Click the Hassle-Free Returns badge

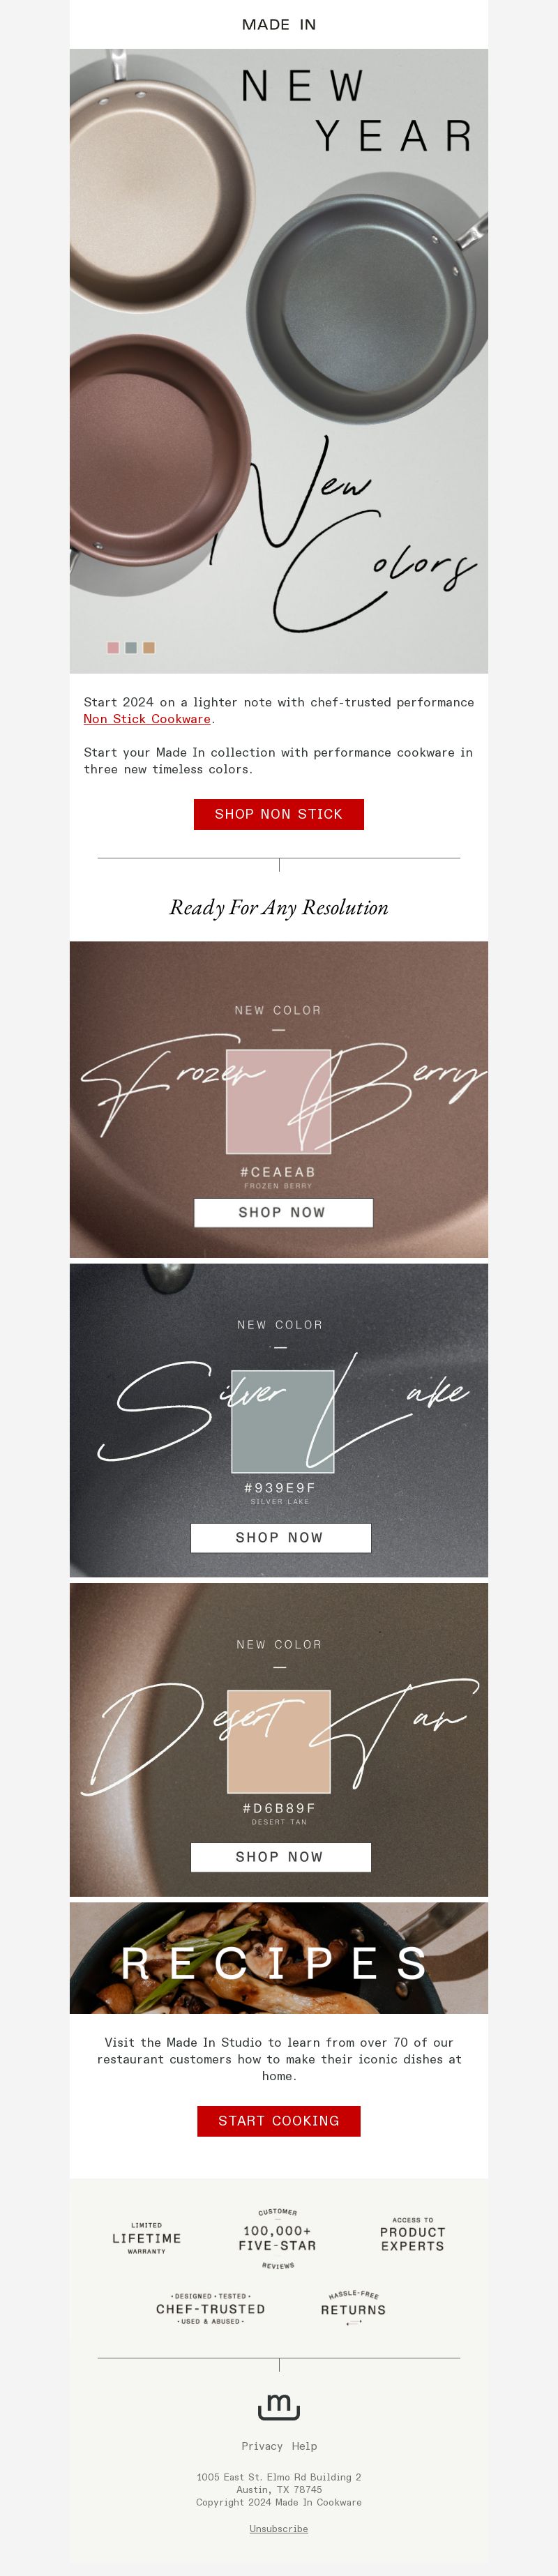(353, 2308)
